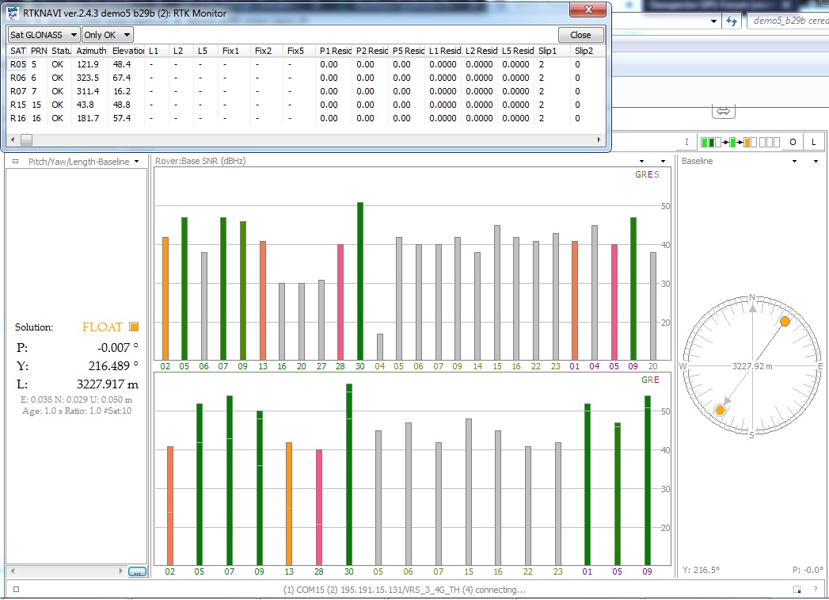Click the double-arrow panel expand icon

[723, 112]
